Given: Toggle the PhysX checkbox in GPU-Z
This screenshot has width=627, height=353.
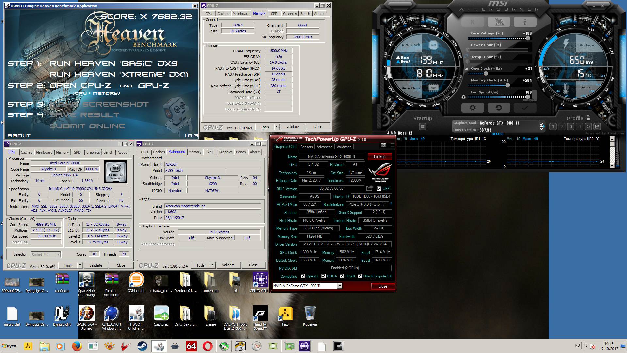Looking at the screenshot, I should 342,276.
